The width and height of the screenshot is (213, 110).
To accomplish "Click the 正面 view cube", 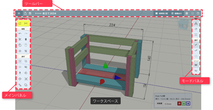I will tap(183, 24).
